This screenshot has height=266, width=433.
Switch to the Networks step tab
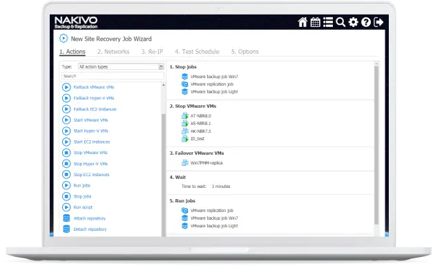(x=113, y=52)
